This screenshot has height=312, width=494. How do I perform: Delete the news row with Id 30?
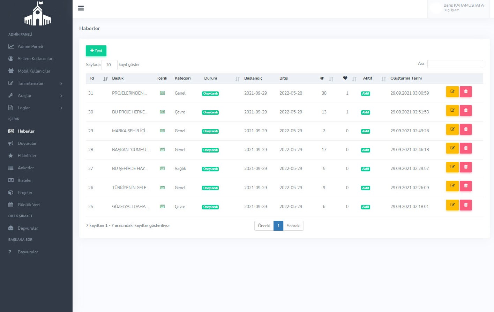[x=466, y=110]
